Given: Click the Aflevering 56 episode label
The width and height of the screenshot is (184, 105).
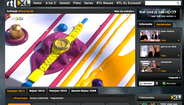Looking at the screenshot, I should coord(26,11).
